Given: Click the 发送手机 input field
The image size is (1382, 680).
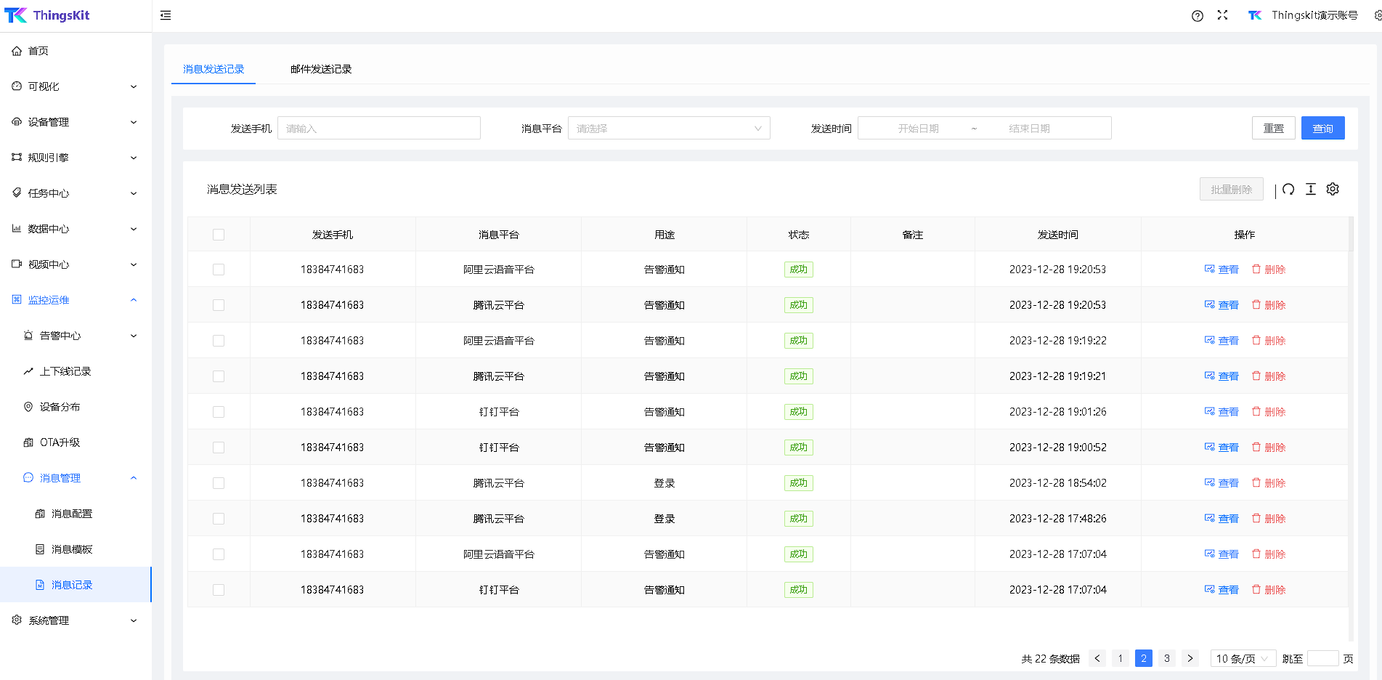Looking at the screenshot, I should click(x=378, y=129).
